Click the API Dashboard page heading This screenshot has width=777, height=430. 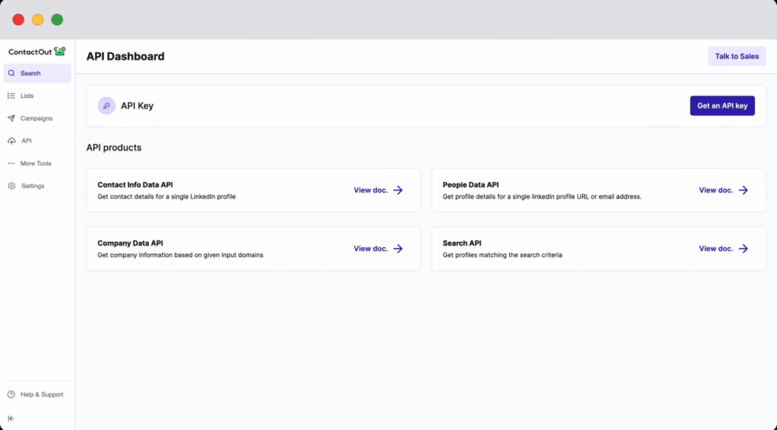[125, 56]
